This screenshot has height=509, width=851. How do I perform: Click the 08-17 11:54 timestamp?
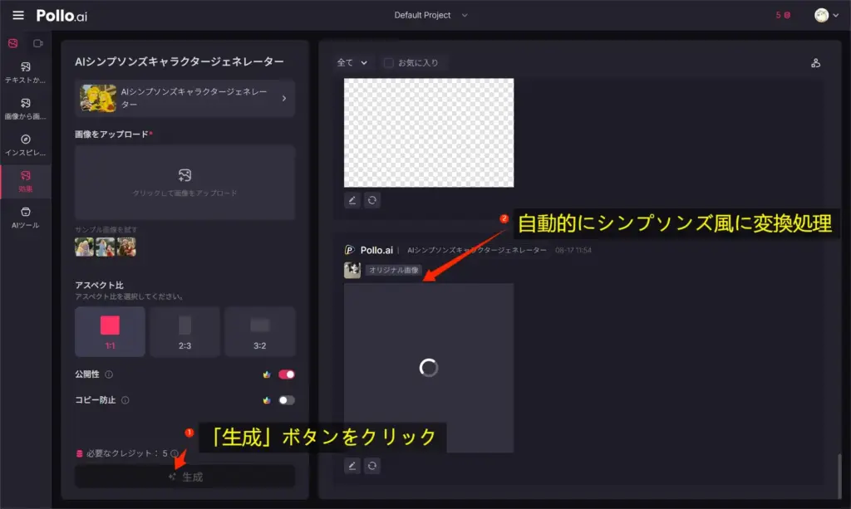pyautogui.click(x=573, y=250)
